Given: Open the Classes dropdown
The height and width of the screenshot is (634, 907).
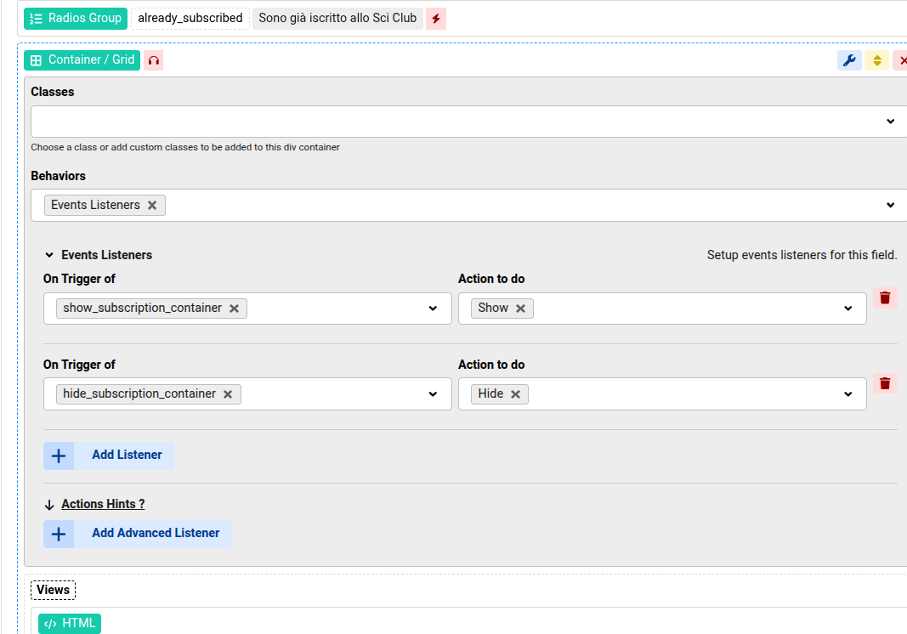Looking at the screenshot, I should (890, 122).
